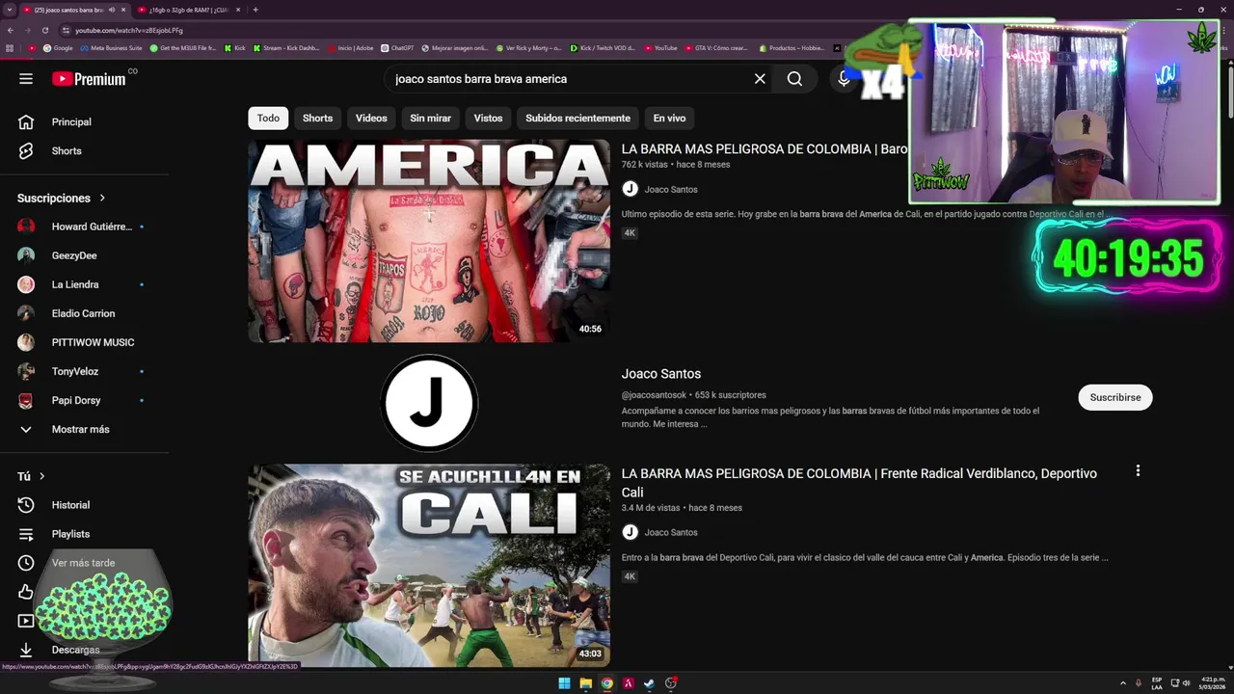Show hidden system tray icons

coord(1123,683)
